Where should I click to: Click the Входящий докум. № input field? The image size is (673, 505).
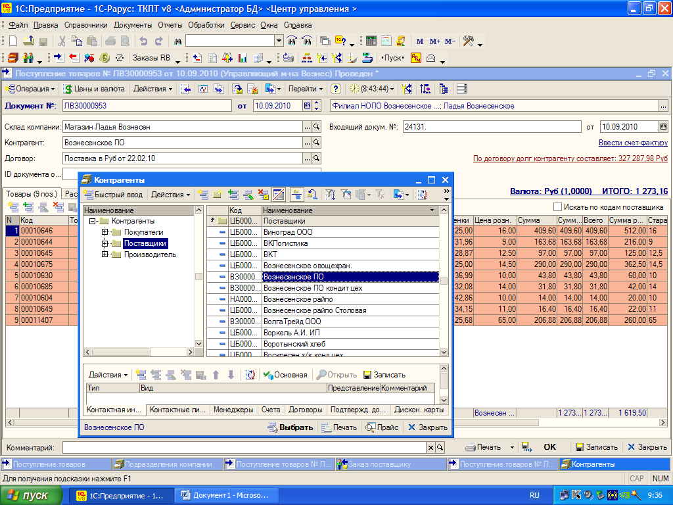click(492, 127)
